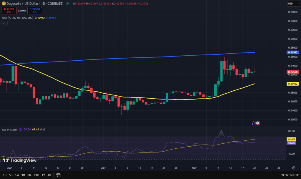
Task: Click the blue 0.26982 SMA price label
Action: tap(292, 52)
